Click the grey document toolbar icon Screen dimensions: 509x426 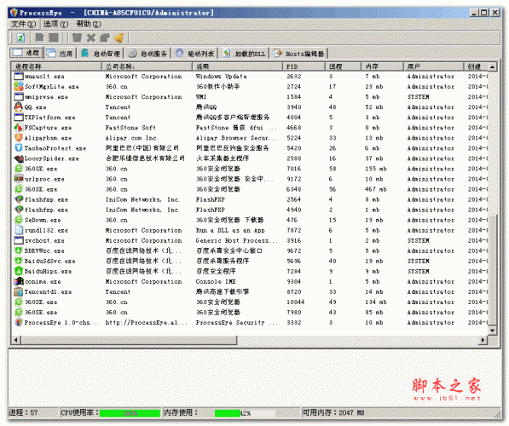[x=40, y=37]
